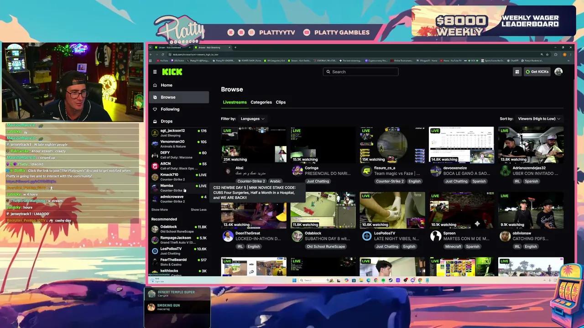
Task: Open the Viewers (High to Low) sort dropdown
Action: (x=539, y=119)
